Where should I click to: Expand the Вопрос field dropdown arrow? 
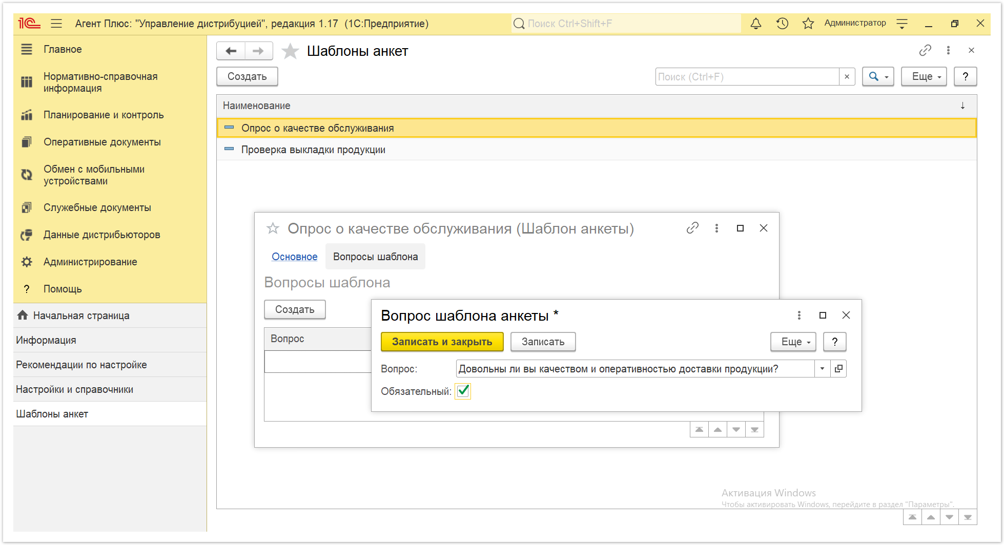click(822, 369)
